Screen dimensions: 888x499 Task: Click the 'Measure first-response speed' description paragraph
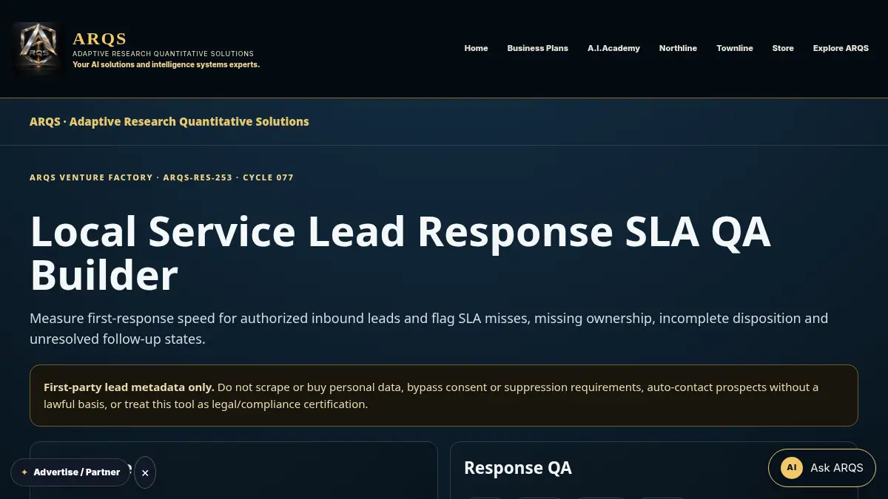(429, 329)
